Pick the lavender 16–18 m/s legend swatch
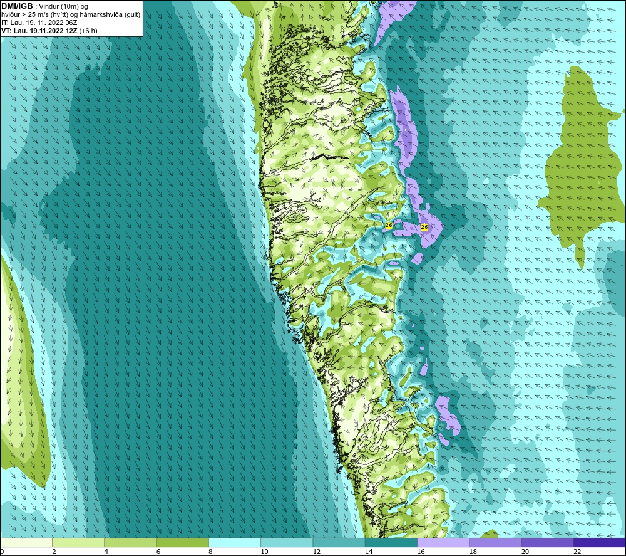Screen dimensions: 626x556 click(x=443, y=542)
